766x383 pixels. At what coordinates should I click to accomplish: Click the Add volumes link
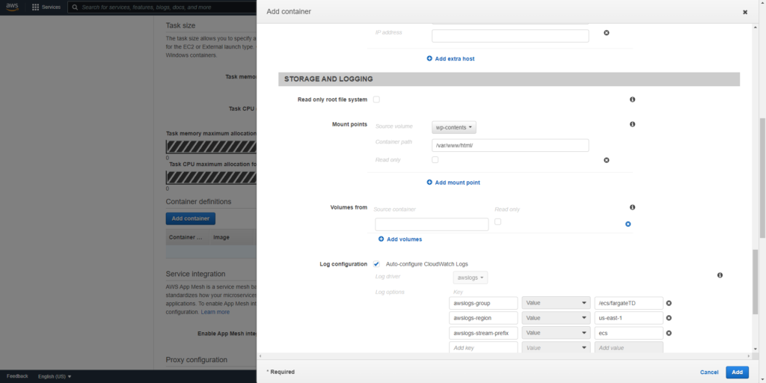[405, 239]
